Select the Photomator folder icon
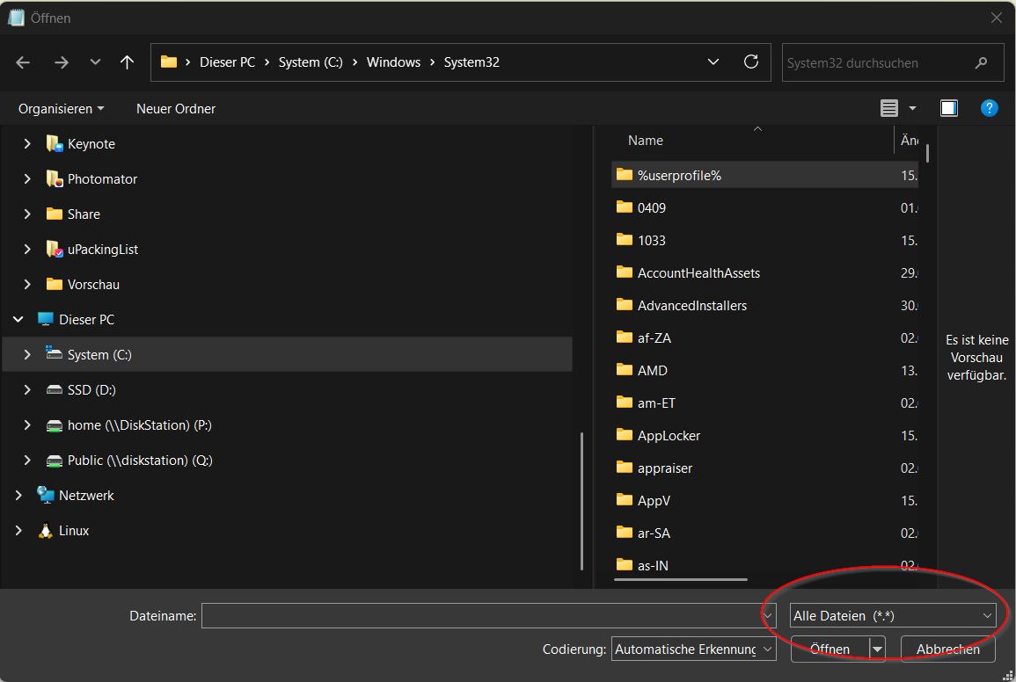1016x682 pixels. (x=55, y=178)
